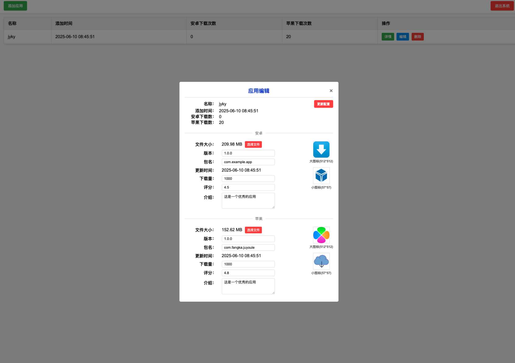Click the red 删除 button for jyky
Image resolution: width=515 pixels, height=363 pixels.
pos(417,37)
